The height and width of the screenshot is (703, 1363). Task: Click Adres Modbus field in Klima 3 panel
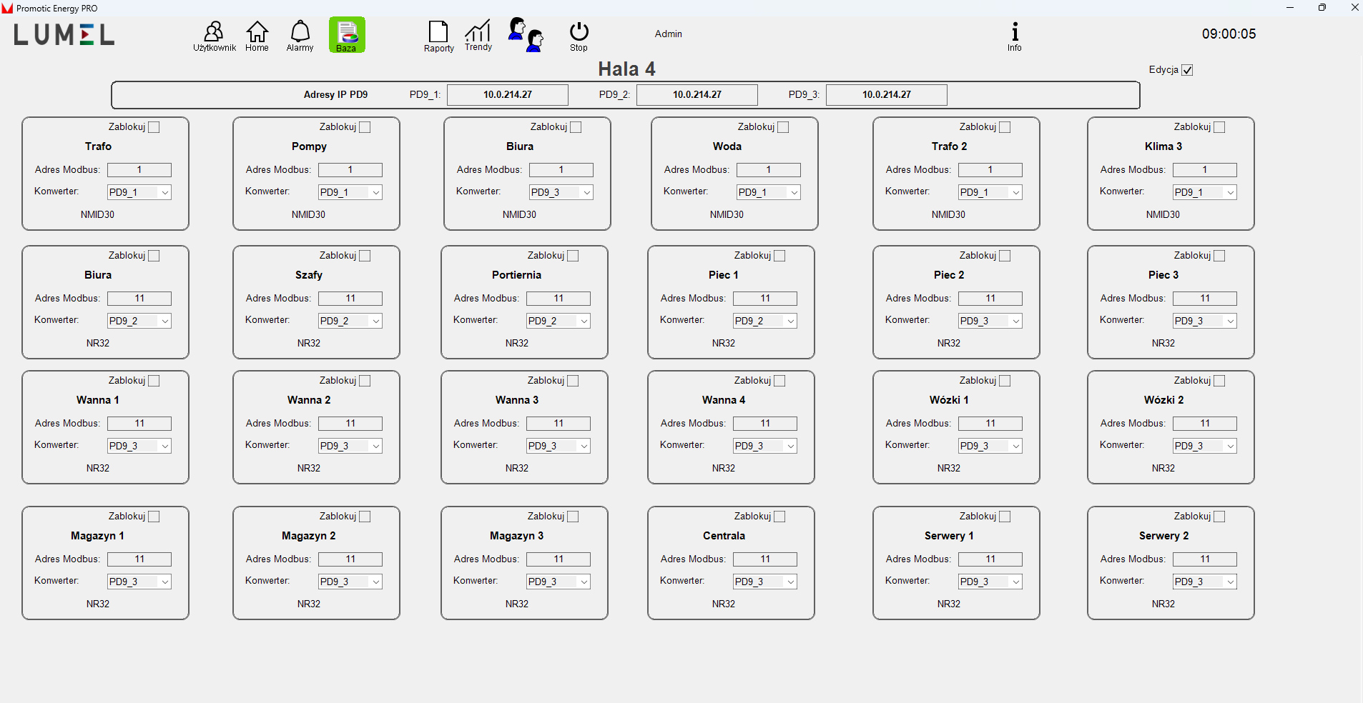click(1205, 170)
